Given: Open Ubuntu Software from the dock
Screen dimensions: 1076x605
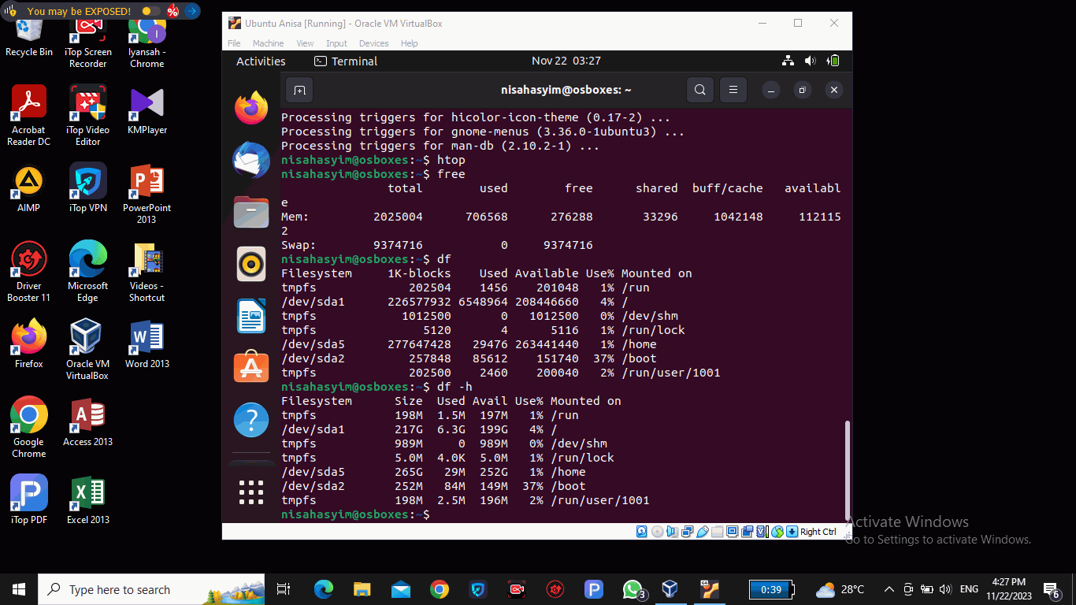Looking at the screenshot, I should click(x=251, y=368).
